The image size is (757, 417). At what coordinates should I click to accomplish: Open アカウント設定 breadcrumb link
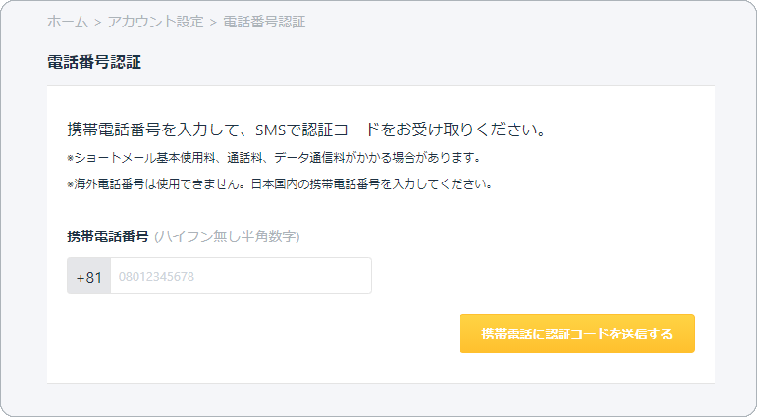(155, 22)
